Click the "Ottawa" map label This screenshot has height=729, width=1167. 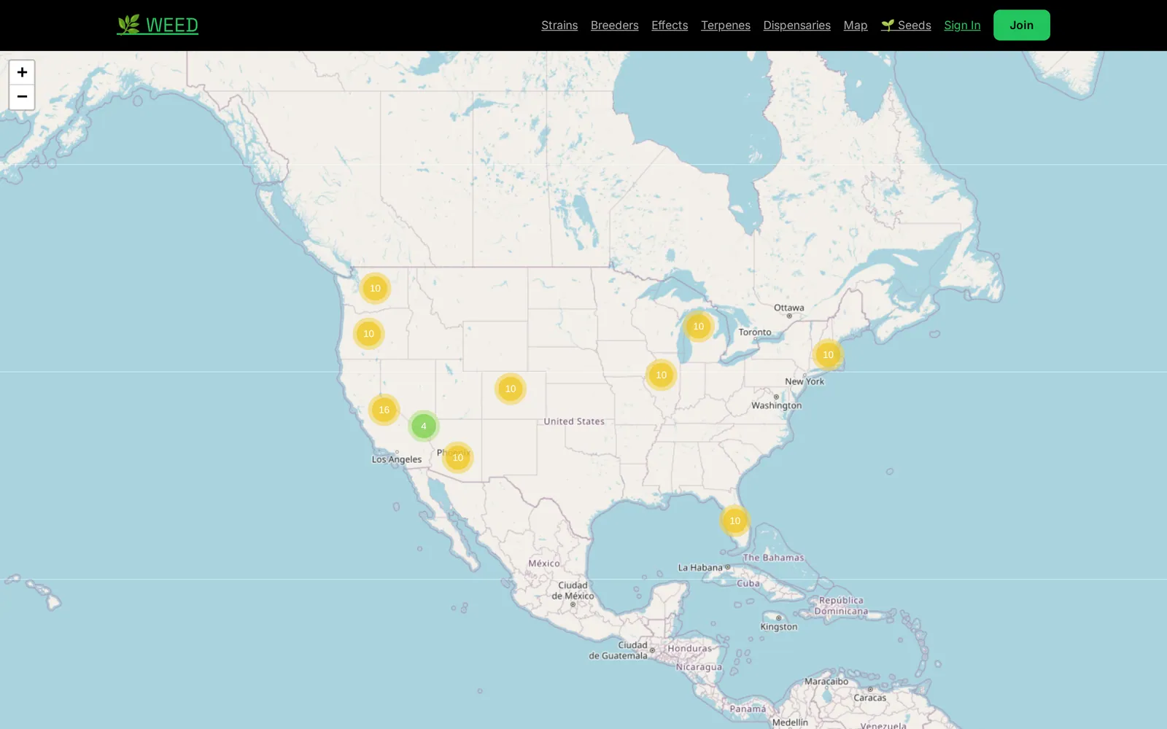[789, 308]
